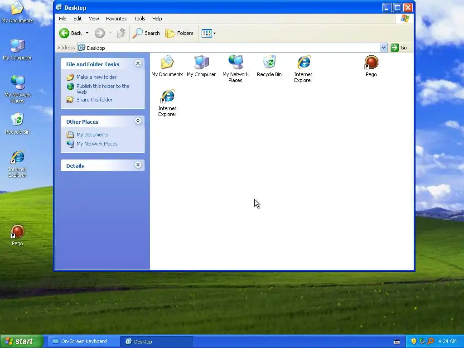The image size is (464, 348).
Task: Click the Windows Start button
Action: coord(21,341)
